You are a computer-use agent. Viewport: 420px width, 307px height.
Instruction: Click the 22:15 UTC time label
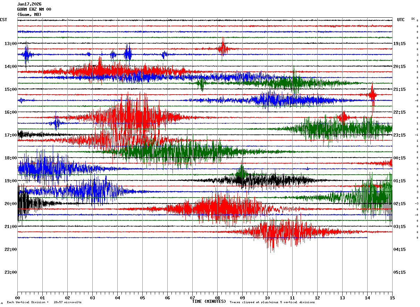tap(400, 112)
